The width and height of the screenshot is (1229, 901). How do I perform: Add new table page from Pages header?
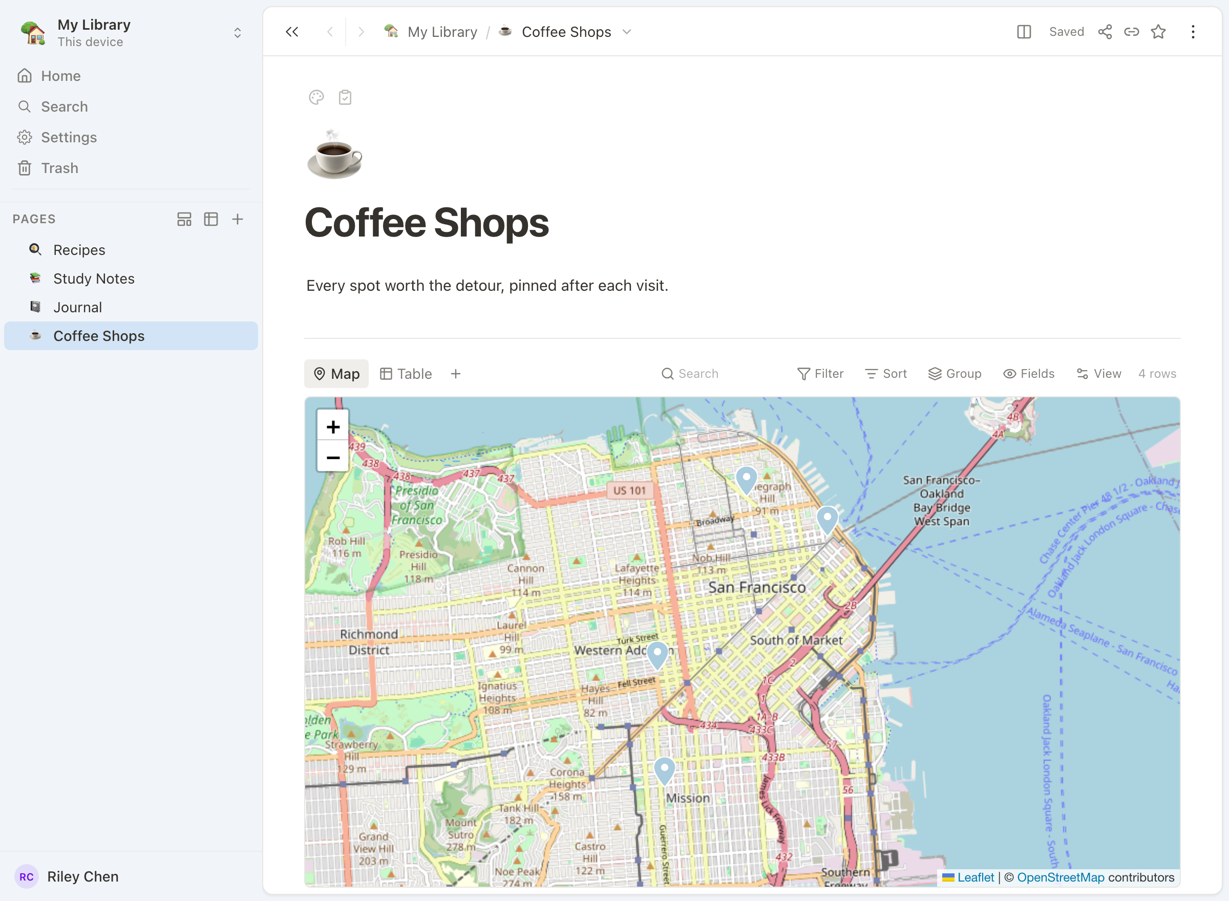[211, 219]
